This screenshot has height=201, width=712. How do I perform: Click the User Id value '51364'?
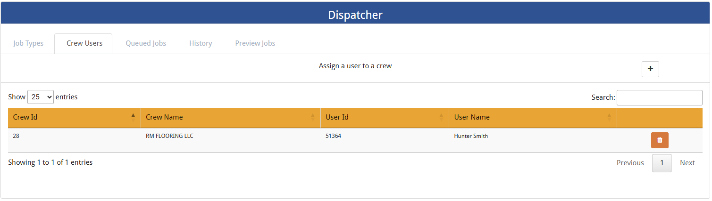[x=333, y=136]
